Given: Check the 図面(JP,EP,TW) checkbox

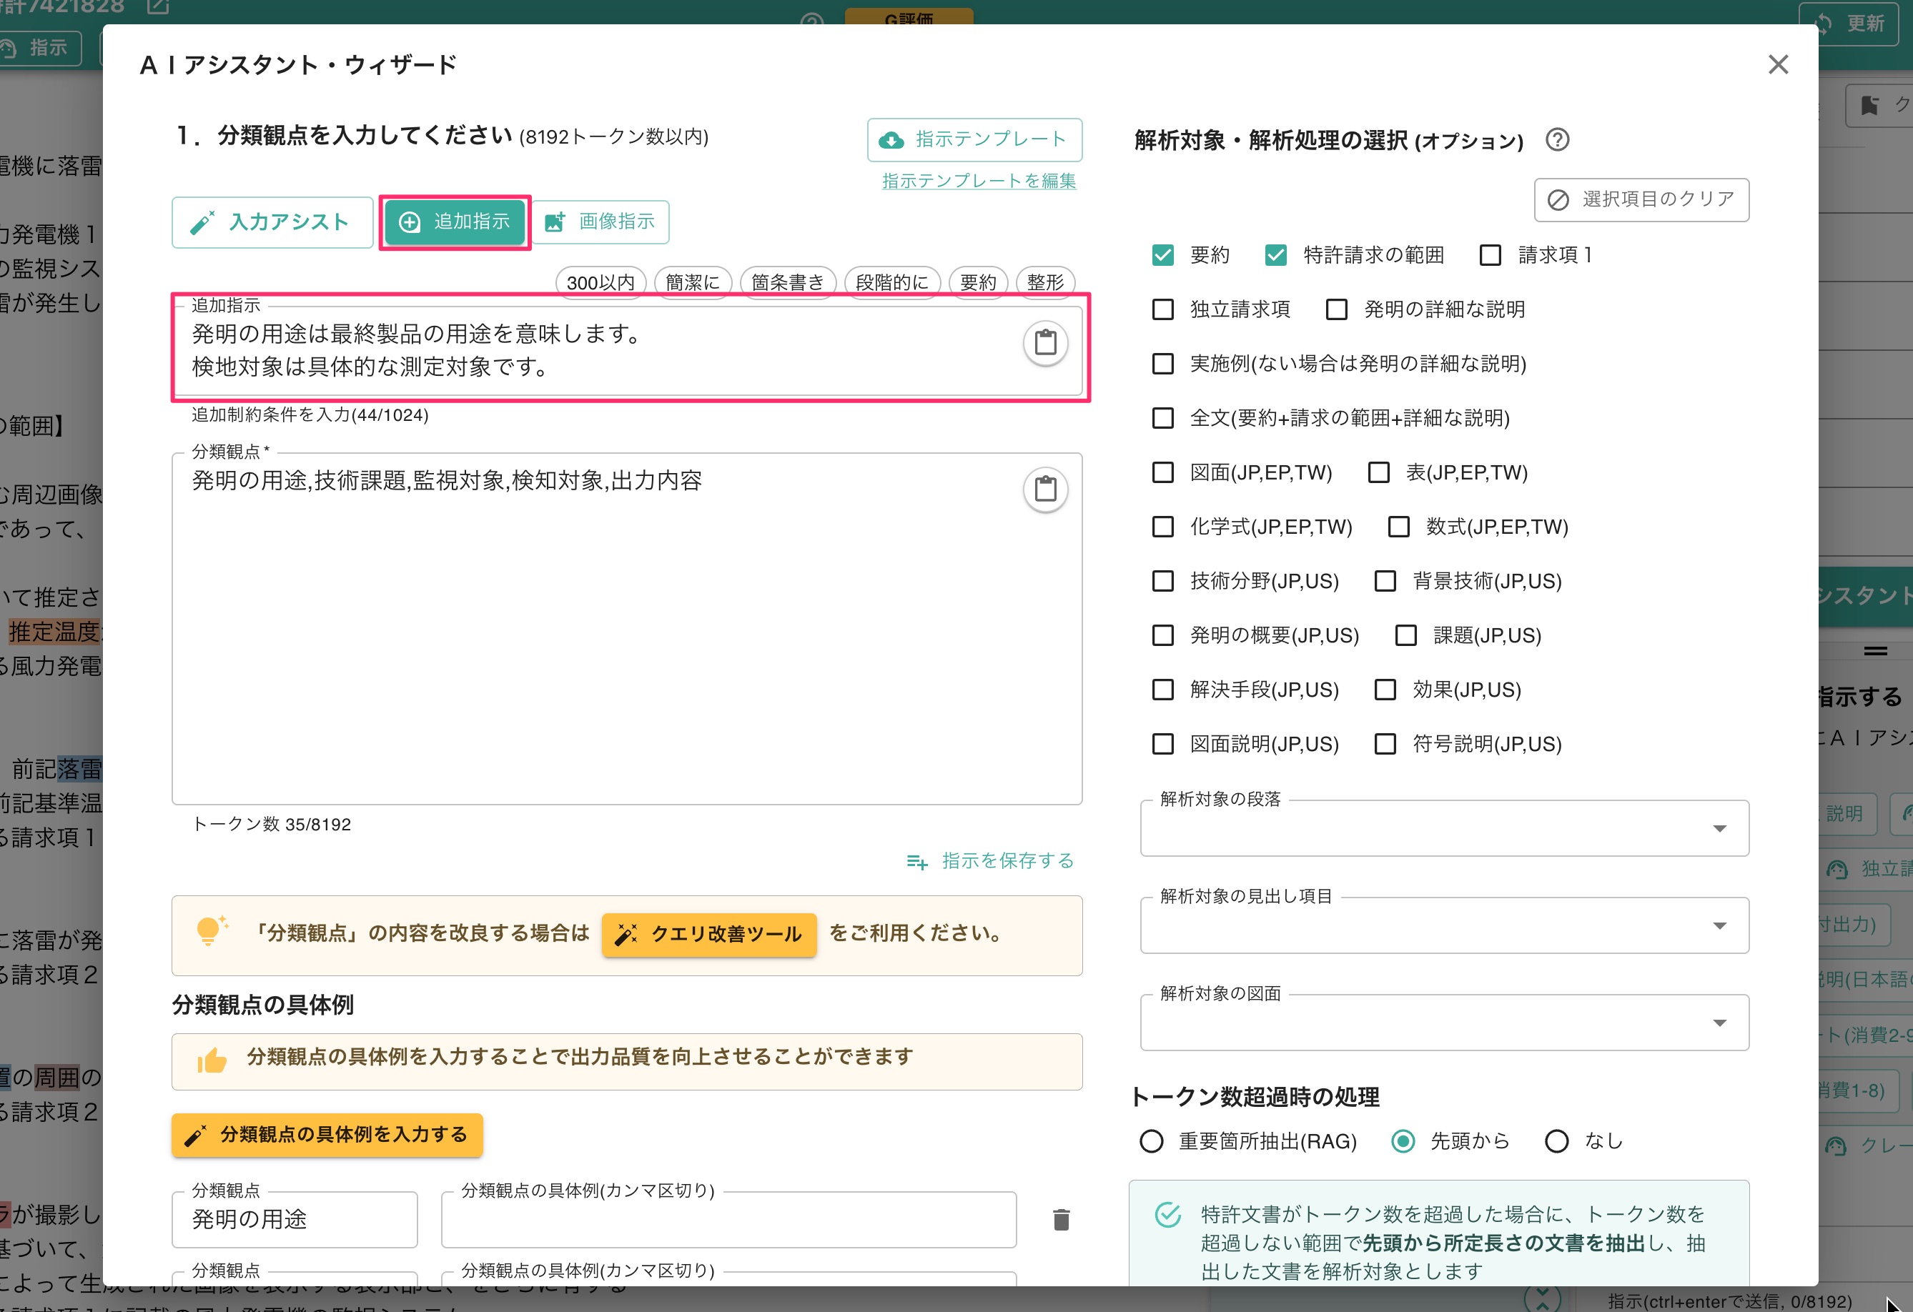Looking at the screenshot, I should 1162,472.
